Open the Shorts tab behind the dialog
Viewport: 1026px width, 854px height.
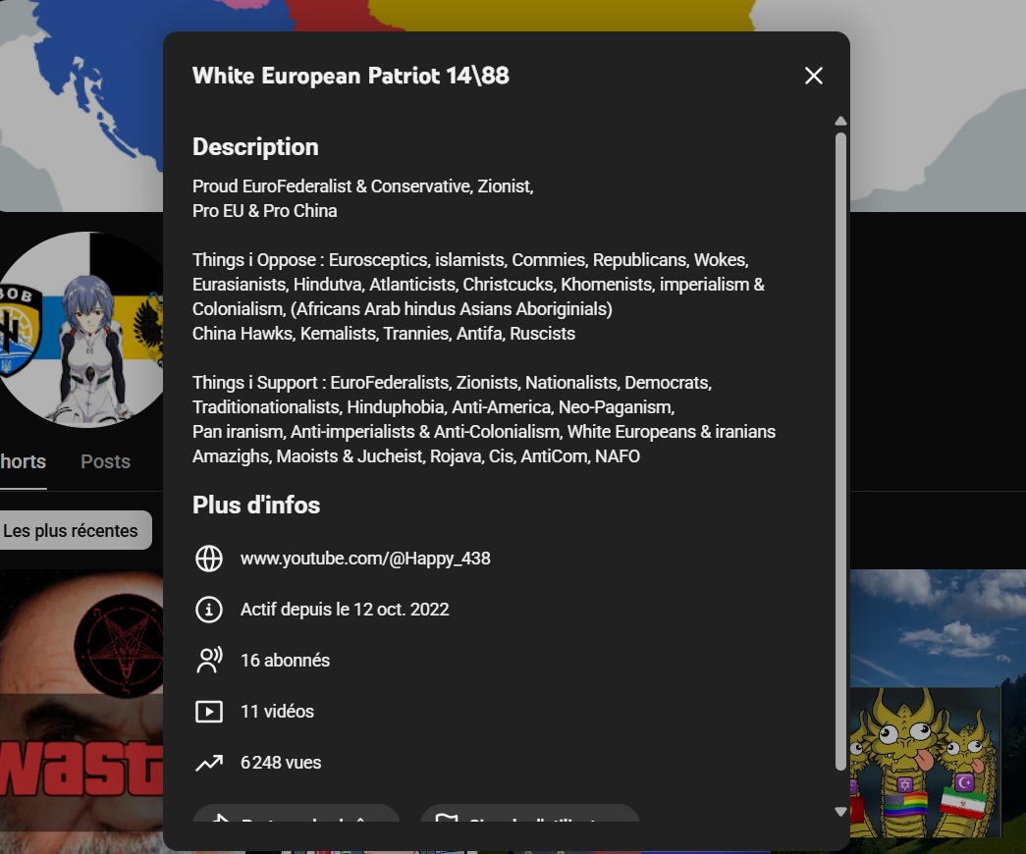23,461
